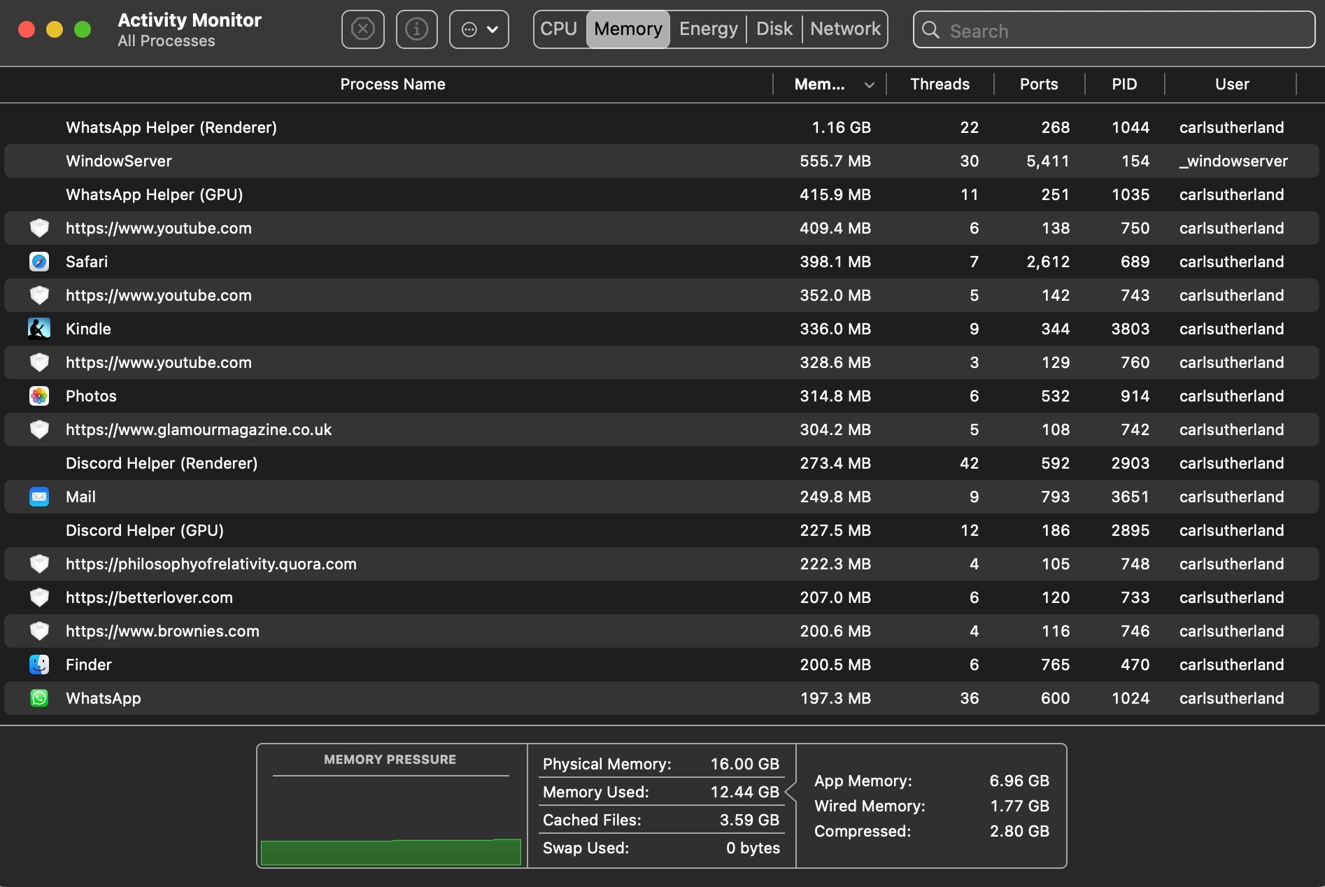The image size is (1325, 887).
Task: Click the 555.7 MB memory value
Action: pos(835,161)
